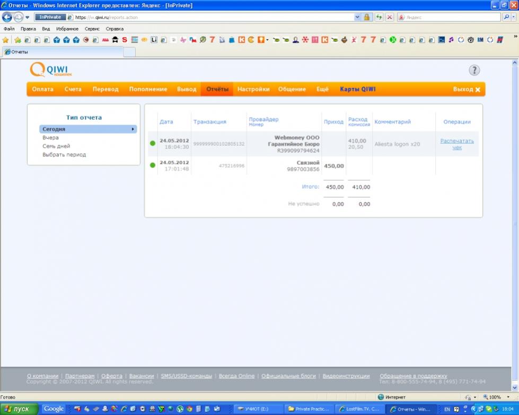Switch to the Настройки tab
This screenshot has width=519, height=415.
pos(253,89)
